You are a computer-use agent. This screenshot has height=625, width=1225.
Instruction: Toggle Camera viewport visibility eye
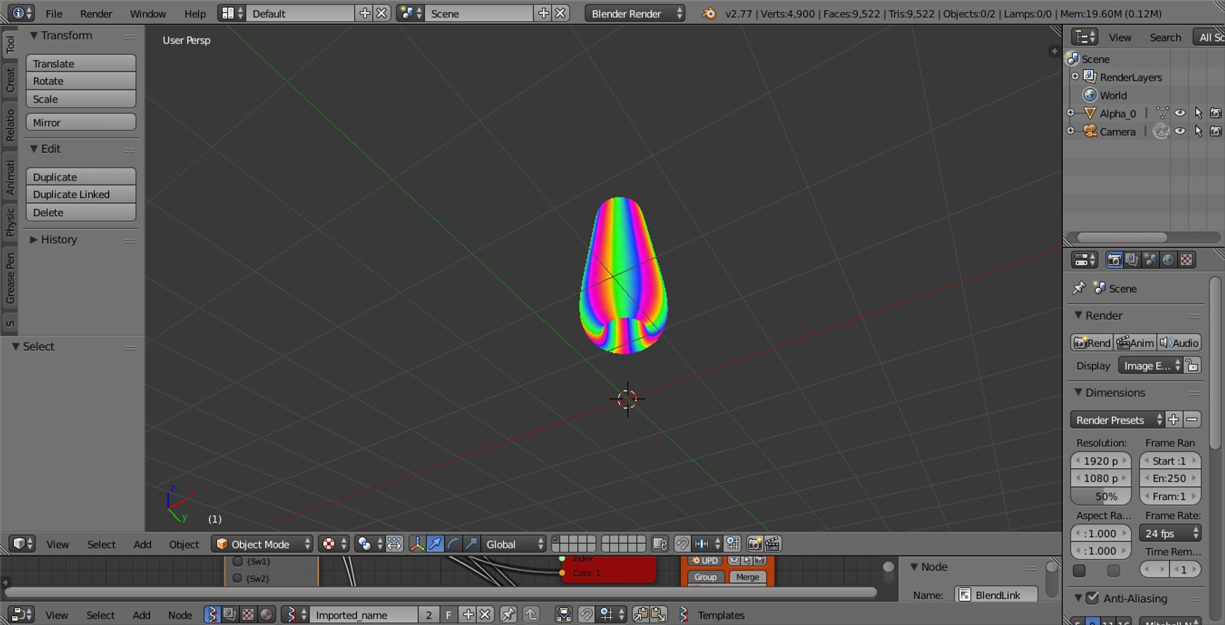1180,131
